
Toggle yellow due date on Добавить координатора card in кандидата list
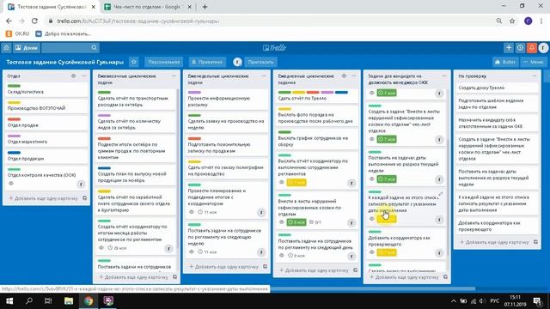[387, 252]
